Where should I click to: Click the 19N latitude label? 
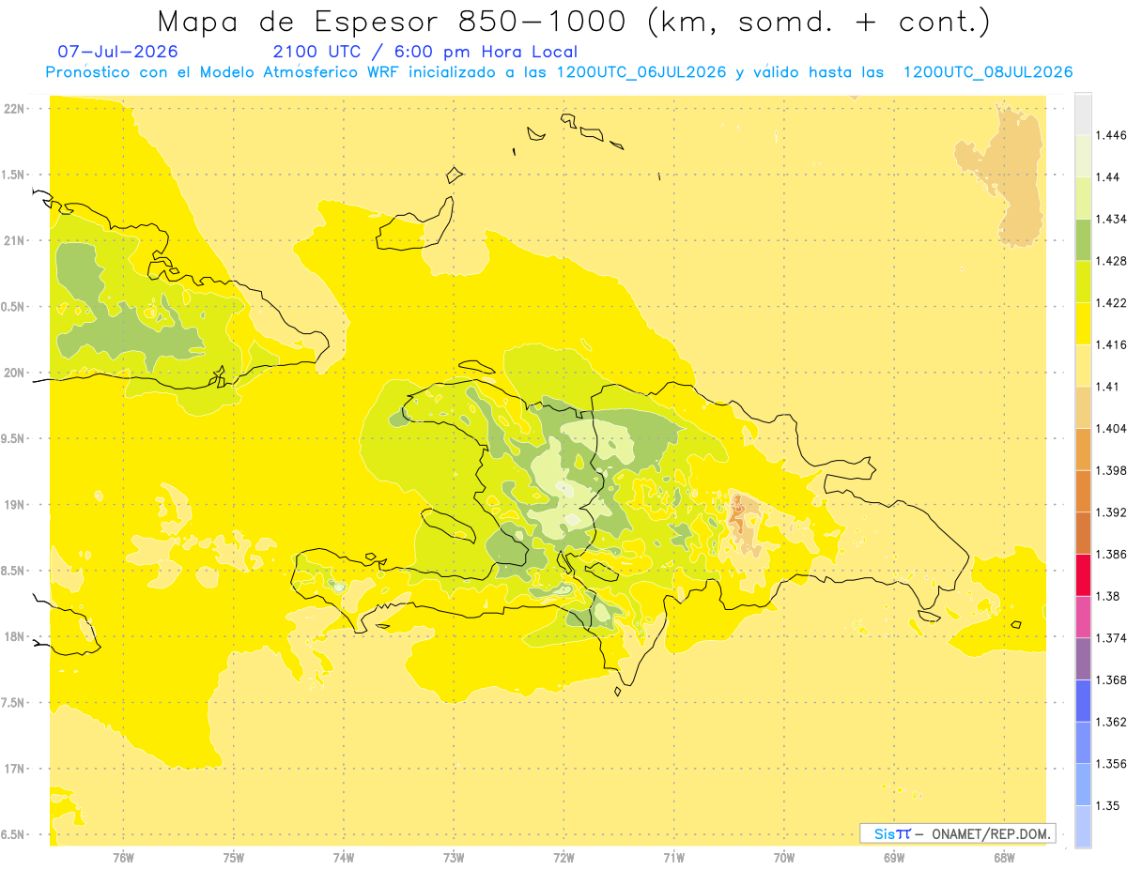click(x=16, y=505)
